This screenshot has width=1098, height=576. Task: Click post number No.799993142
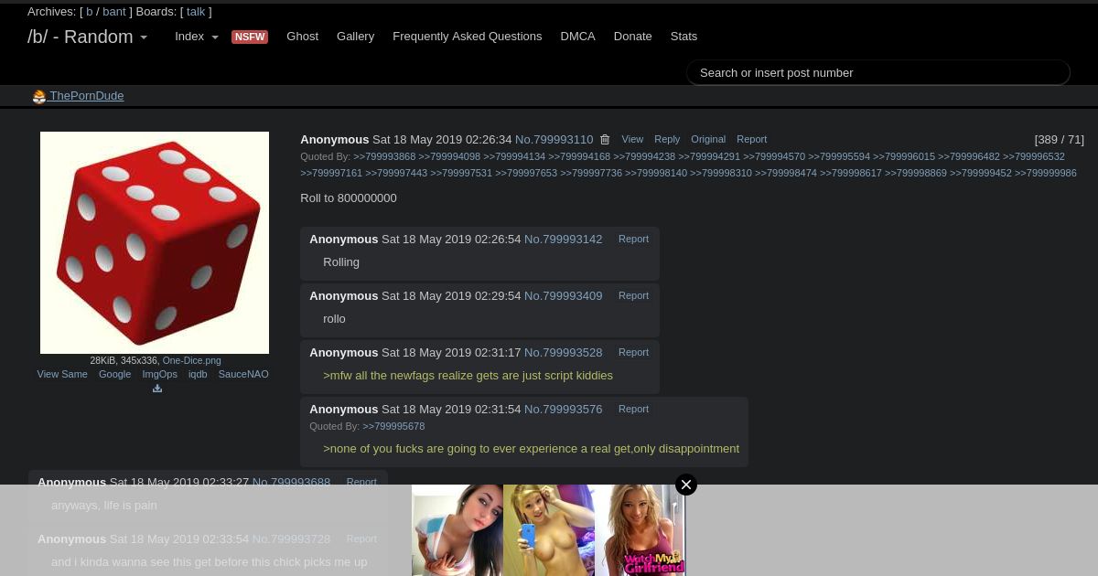coord(563,240)
